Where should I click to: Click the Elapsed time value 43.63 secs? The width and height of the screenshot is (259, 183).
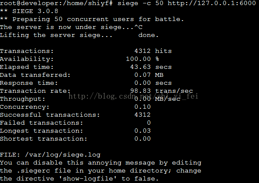[151, 67]
